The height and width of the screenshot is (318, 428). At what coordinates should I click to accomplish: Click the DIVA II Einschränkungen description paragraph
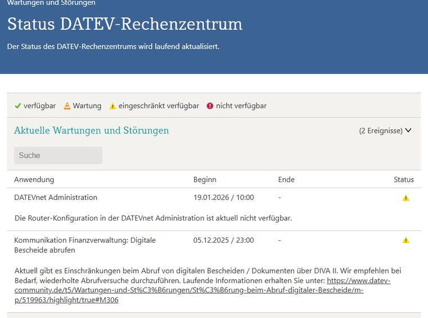click(x=208, y=285)
